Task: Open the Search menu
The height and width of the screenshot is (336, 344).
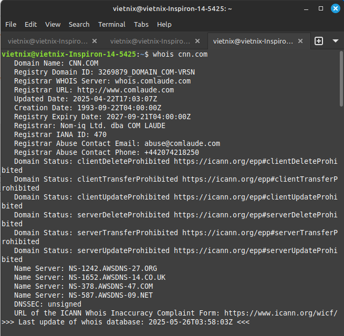Action: click(79, 24)
